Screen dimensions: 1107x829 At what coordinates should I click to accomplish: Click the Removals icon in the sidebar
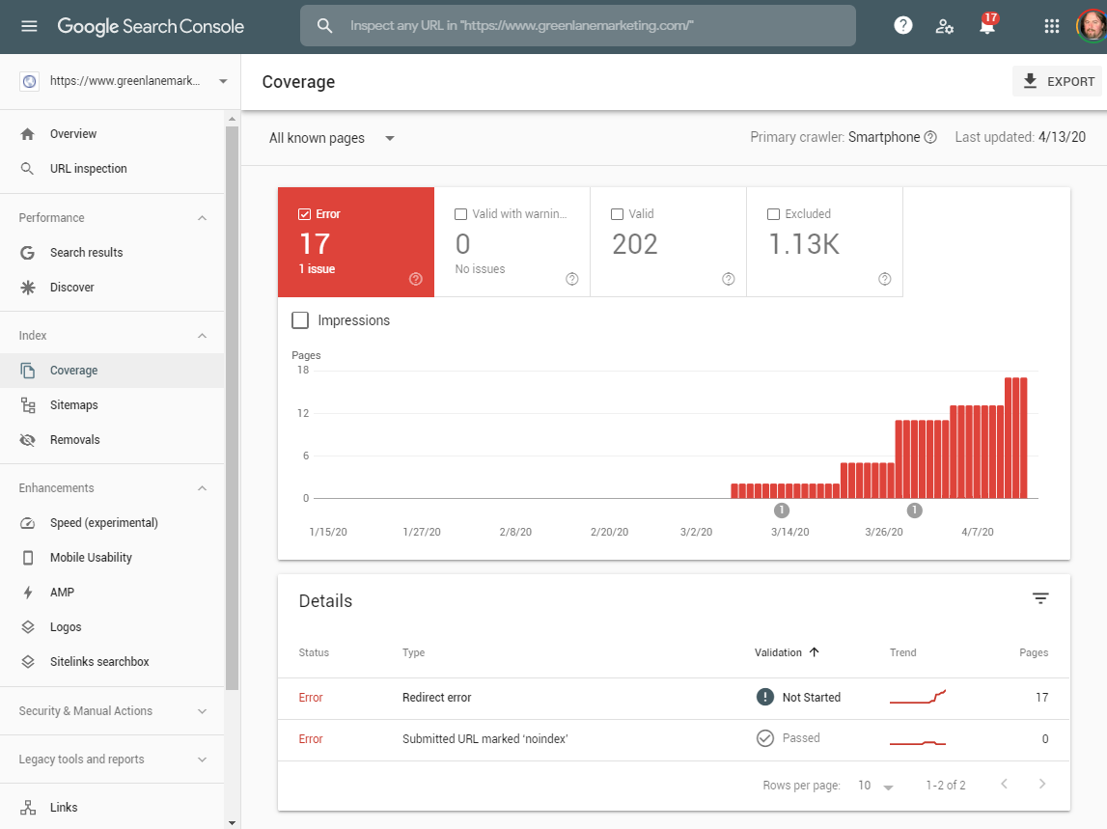(29, 439)
